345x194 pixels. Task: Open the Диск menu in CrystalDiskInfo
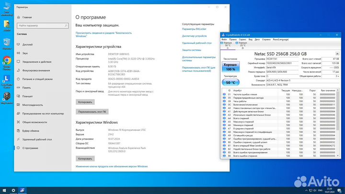click(257, 40)
